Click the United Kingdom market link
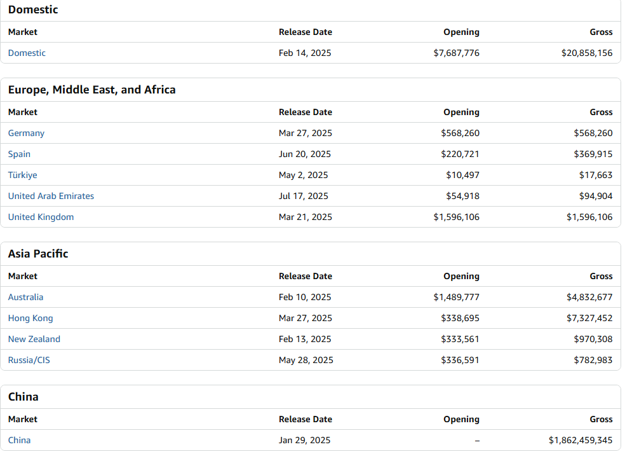Image resolution: width=625 pixels, height=454 pixels. click(41, 217)
